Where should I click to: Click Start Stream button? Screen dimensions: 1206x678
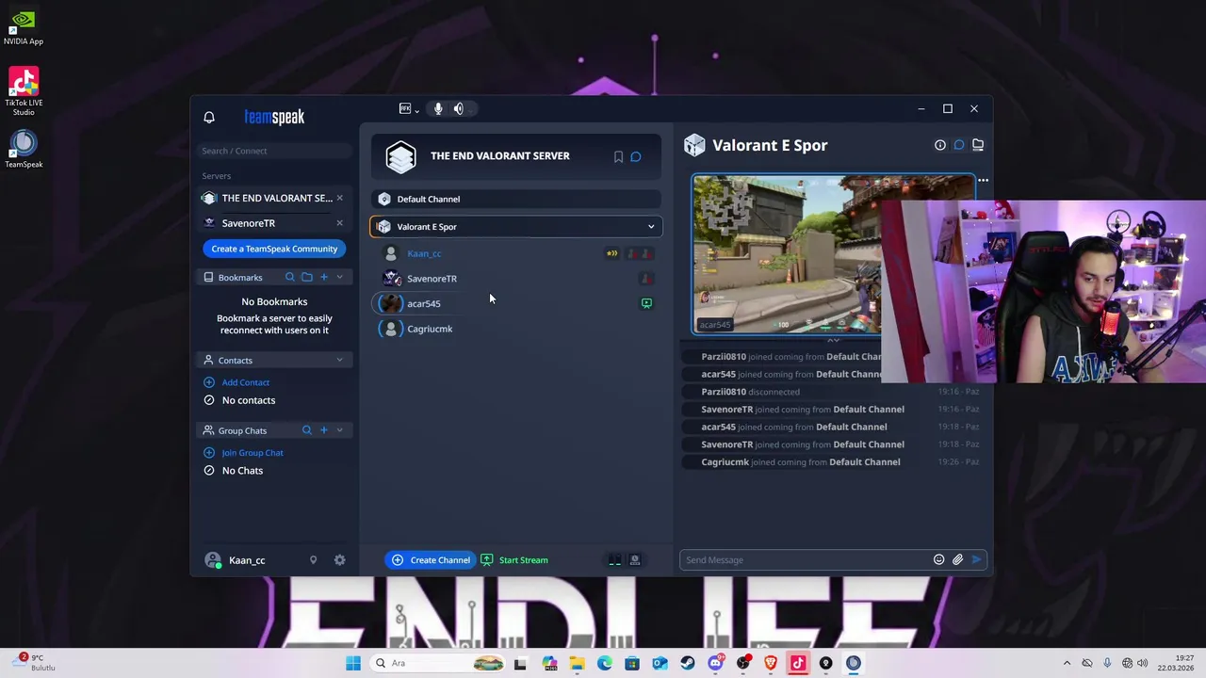click(514, 560)
